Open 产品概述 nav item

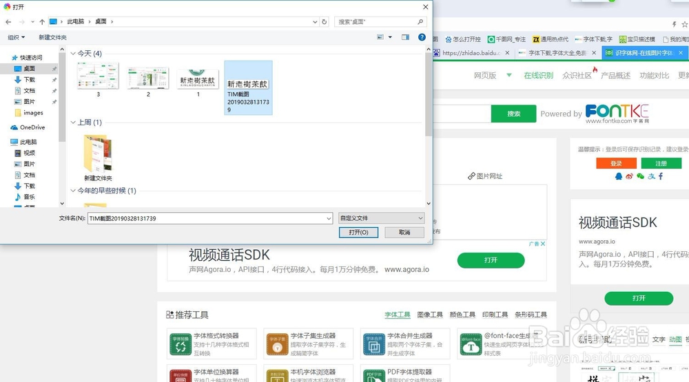pyautogui.click(x=615, y=76)
